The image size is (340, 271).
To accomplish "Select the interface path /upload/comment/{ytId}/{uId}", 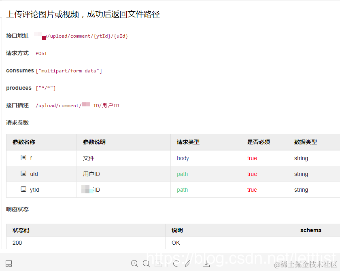I will click(x=87, y=36).
